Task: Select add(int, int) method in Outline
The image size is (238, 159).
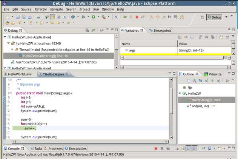Action: pos(200,106)
